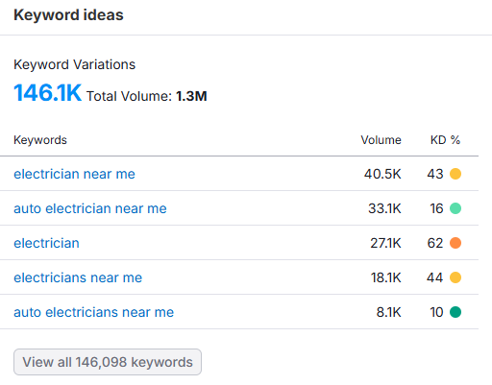Click View all 146,098 keywords button
492x385 pixels.
coord(108,362)
